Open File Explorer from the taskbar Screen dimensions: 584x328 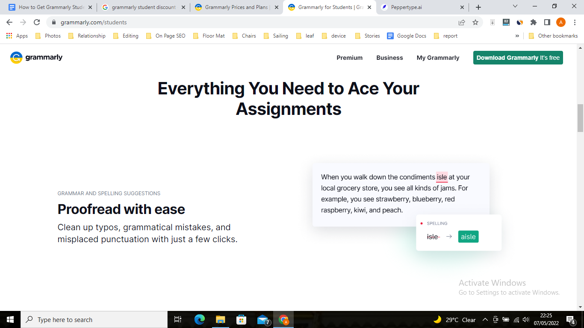[221, 319]
